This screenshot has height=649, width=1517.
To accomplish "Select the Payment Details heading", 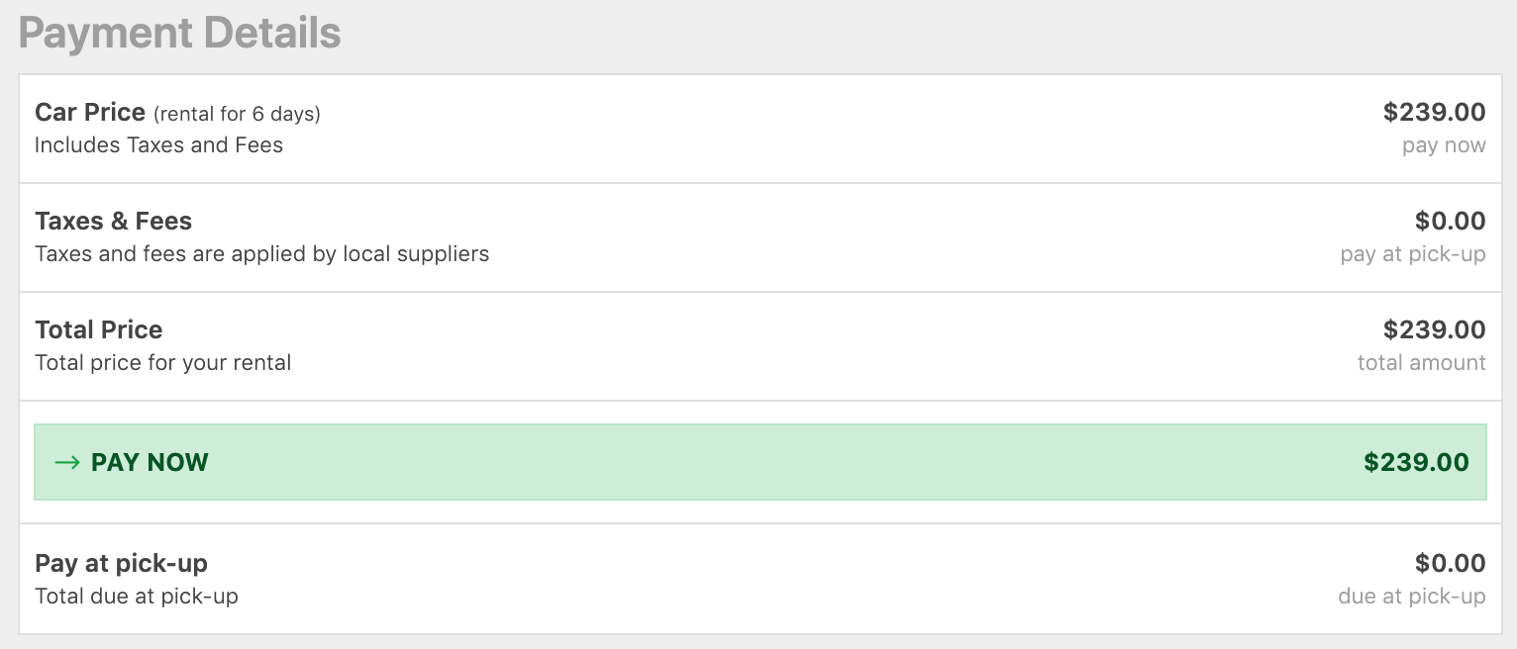I will click(180, 33).
